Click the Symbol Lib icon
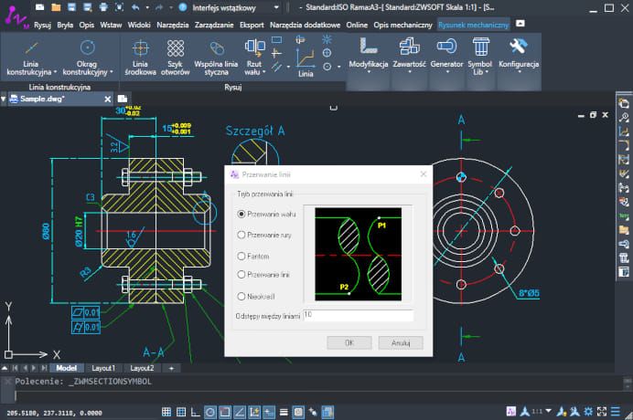 point(479,47)
